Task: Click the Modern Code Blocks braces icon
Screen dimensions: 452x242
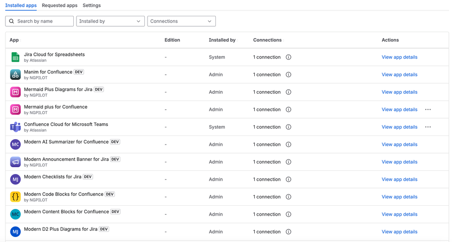Action: pyautogui.click(x=15, y=197)
